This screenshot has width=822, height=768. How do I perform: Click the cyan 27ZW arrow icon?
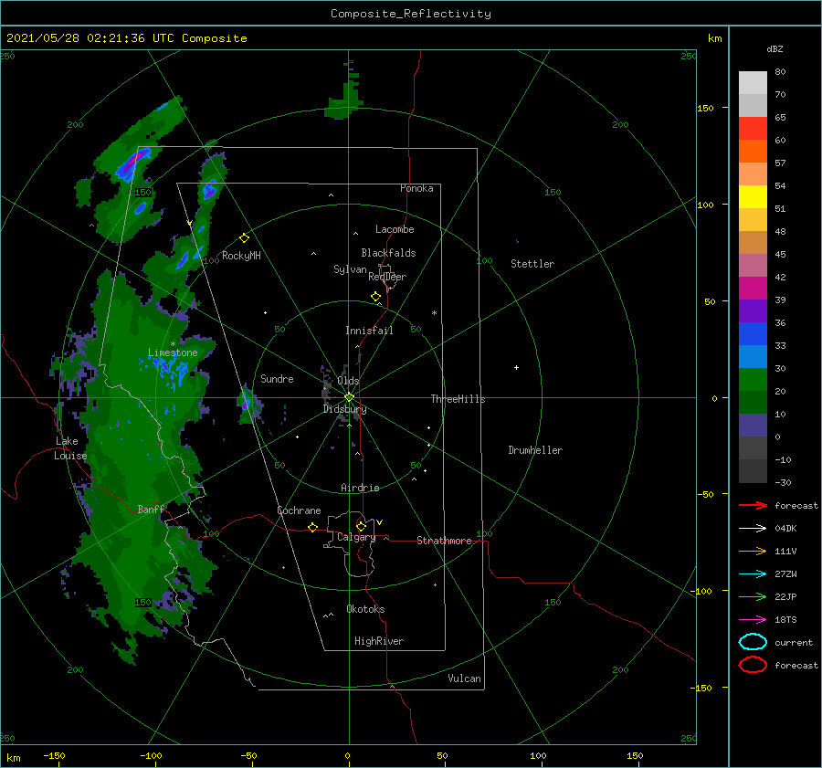coord(753,574)
